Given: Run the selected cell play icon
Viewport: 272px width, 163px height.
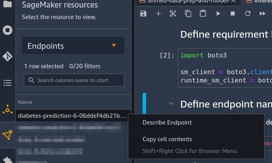Looking at the screenshot, I should (x=218, y=13).
